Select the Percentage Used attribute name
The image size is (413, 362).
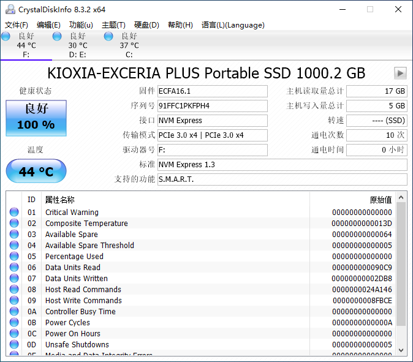[74, 257]
